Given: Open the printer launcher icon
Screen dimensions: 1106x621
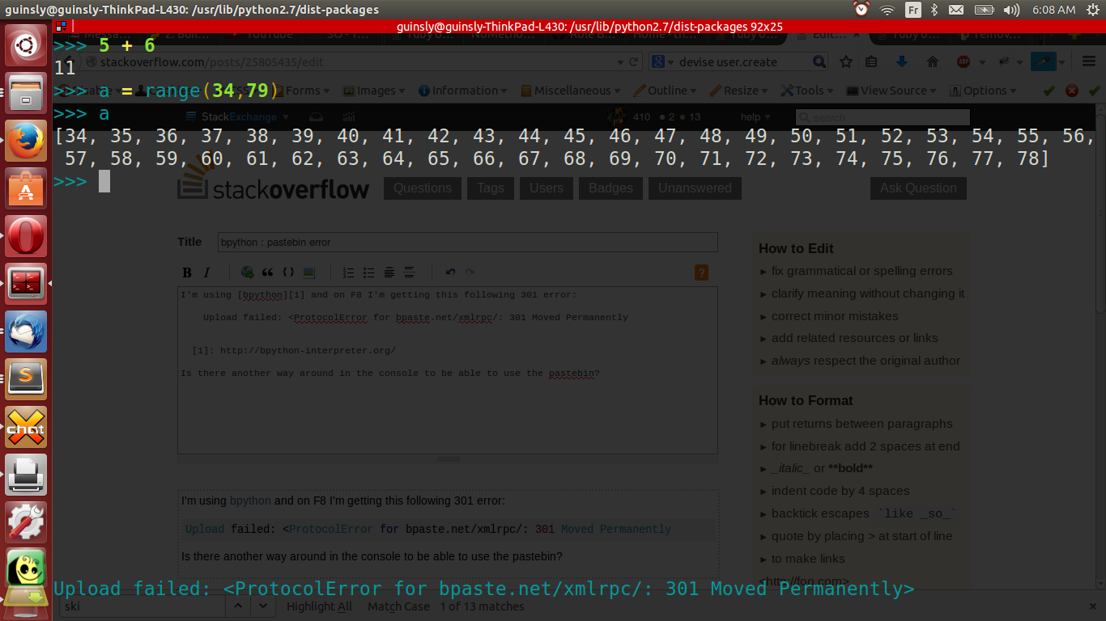Looking at the screenshot, I should (26, 475).
